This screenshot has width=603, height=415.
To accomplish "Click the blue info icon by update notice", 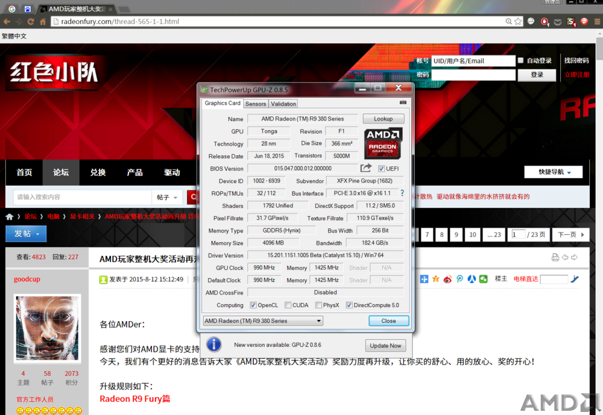I will pyautogui.click(x=214, y=345).
